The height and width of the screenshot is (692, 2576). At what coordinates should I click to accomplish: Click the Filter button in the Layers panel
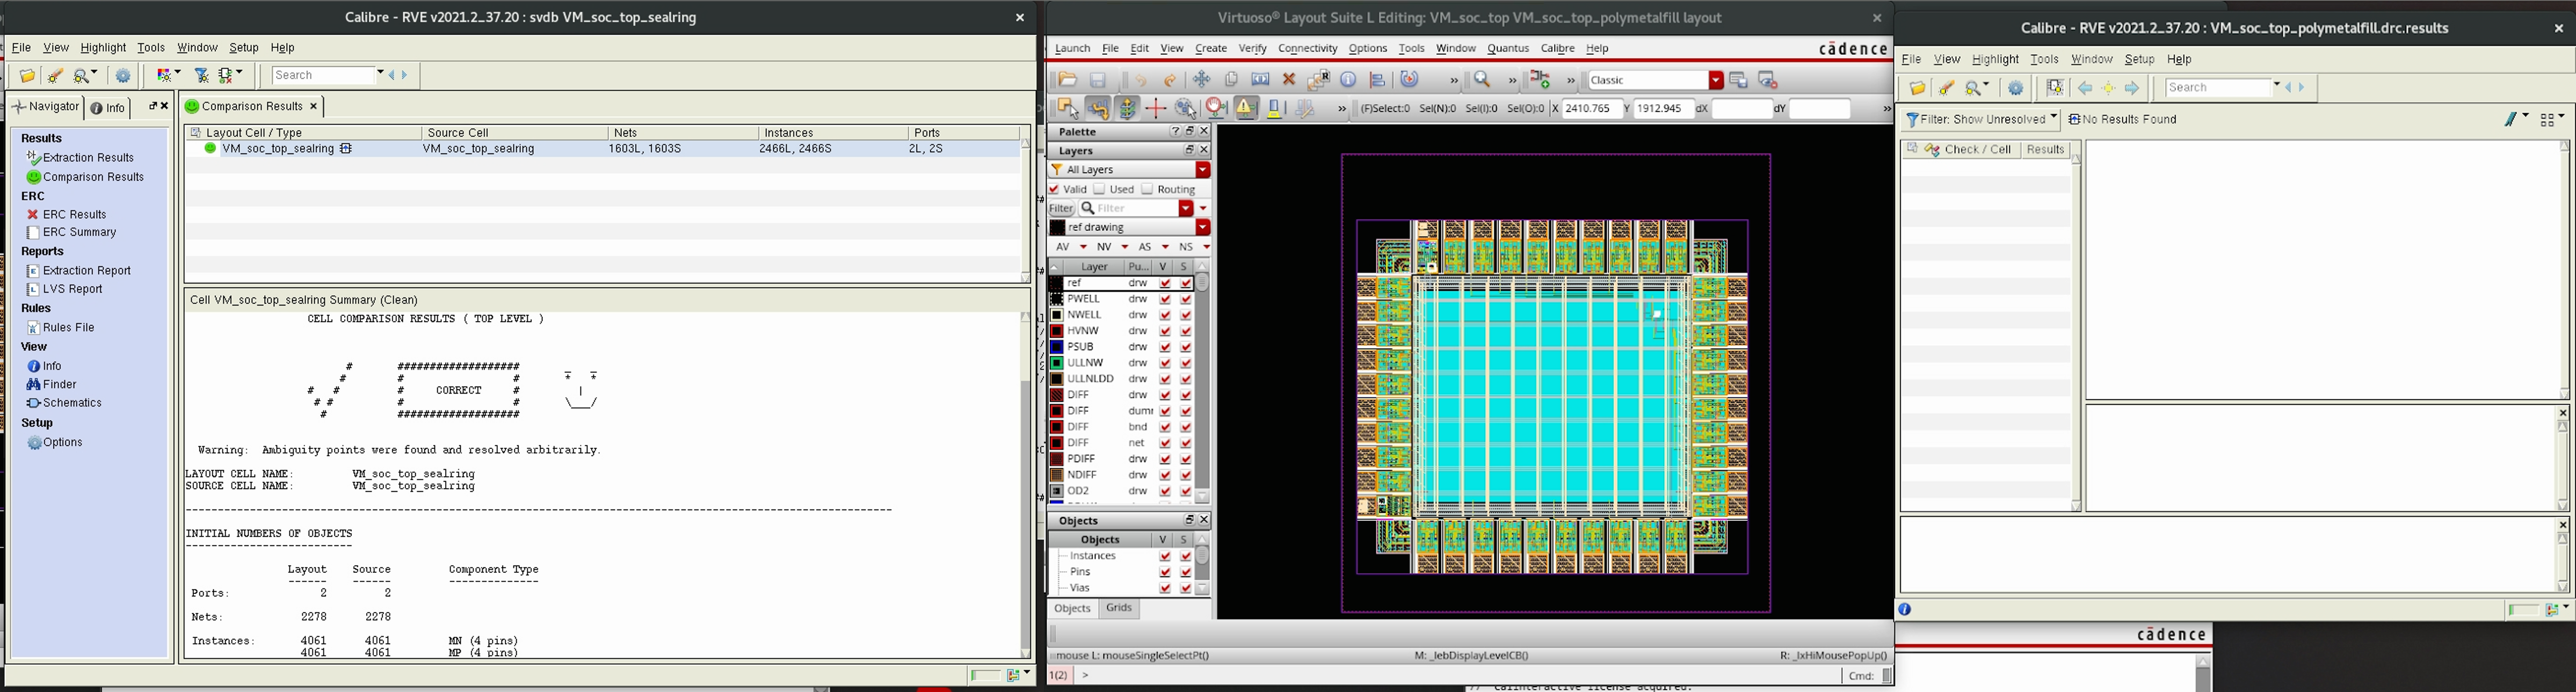[1061, 209]
